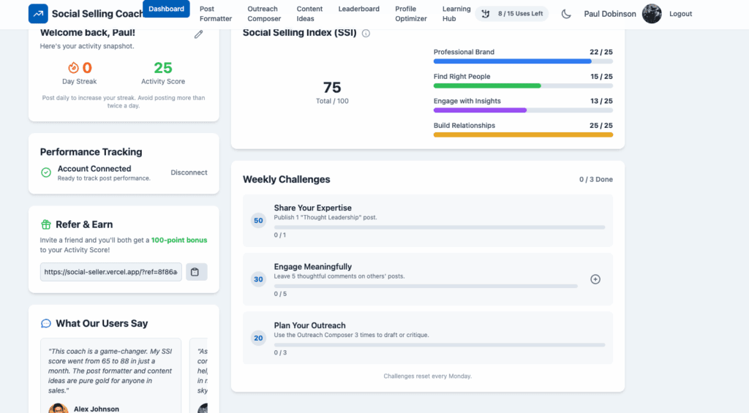
Task: Click the Social Selling Coach logo icon
Action: coord(38,14)
